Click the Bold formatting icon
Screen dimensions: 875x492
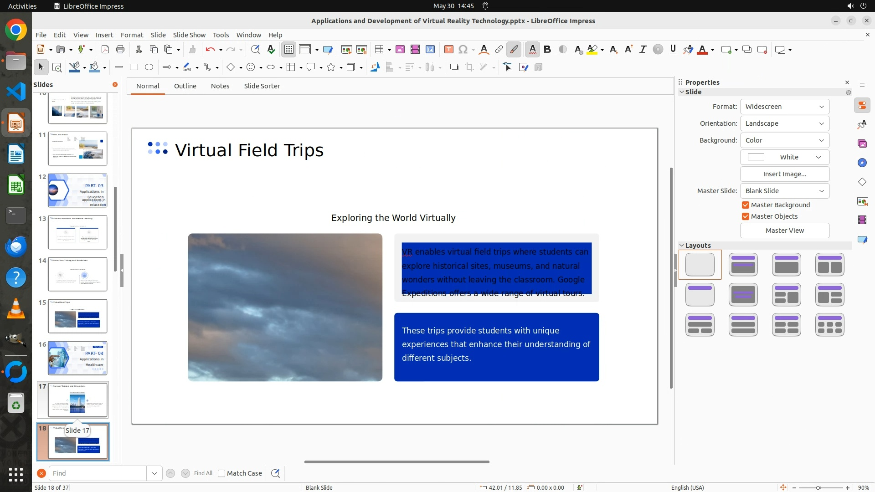pos(547,50)
